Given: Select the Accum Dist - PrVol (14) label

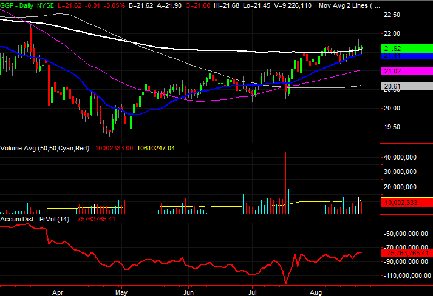Looking at the screenshot, I should point(35,219).
